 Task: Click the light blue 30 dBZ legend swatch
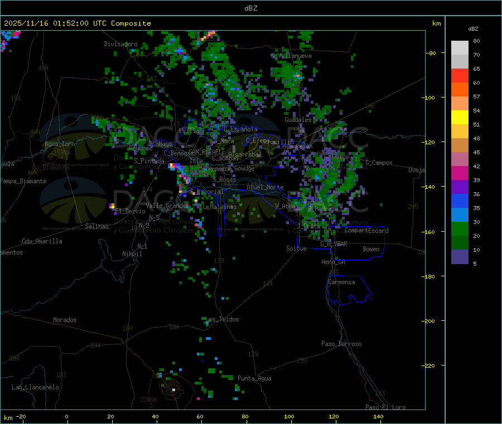[x=460, y=215]
